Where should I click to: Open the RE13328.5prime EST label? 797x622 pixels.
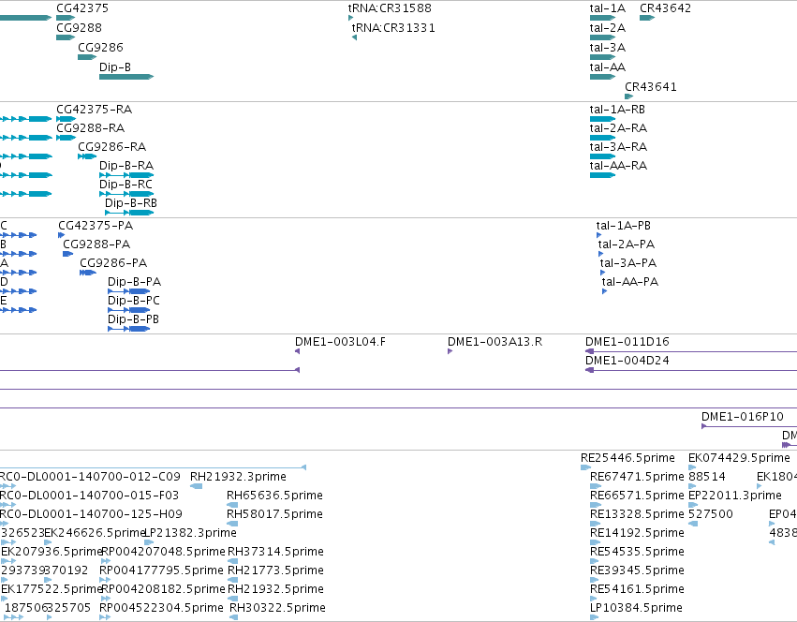click(637, 514)
